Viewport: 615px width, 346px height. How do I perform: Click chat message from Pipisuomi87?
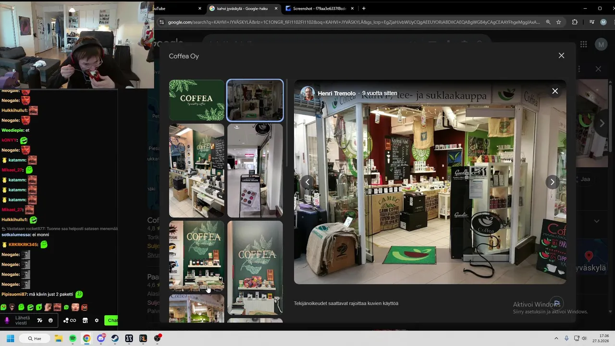(42, 294)
